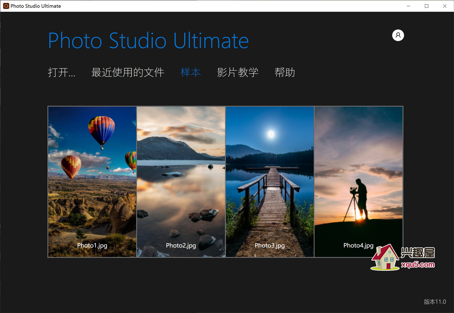Screen dimensions: 454x313
Task: Go to the 影片教学 video tutorials tab
Action: (238, 72)
